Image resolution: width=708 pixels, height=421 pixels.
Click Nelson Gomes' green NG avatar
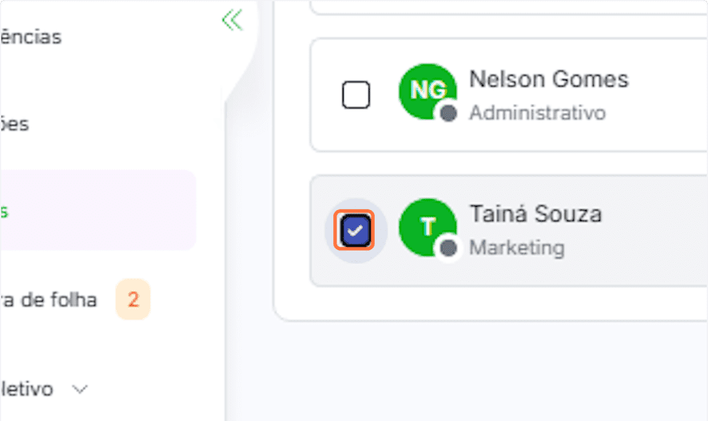click(425, 91)
